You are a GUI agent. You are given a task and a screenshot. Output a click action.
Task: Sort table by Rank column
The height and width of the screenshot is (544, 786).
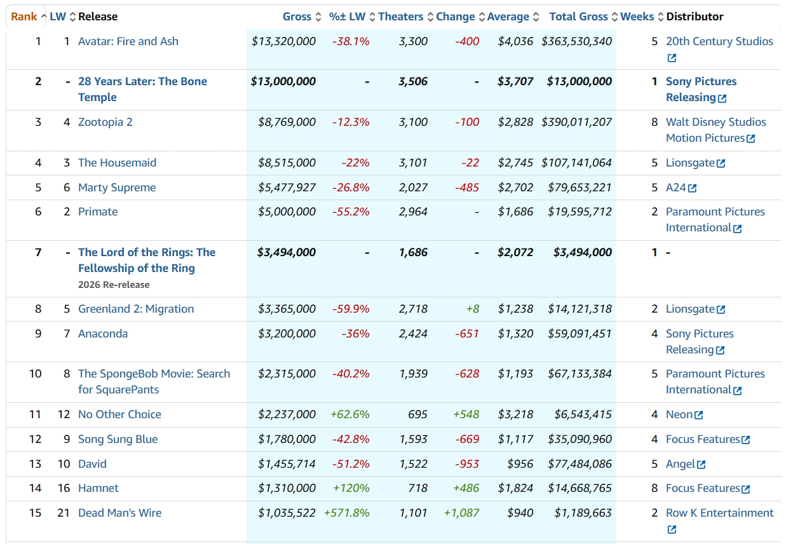(24, 17)
